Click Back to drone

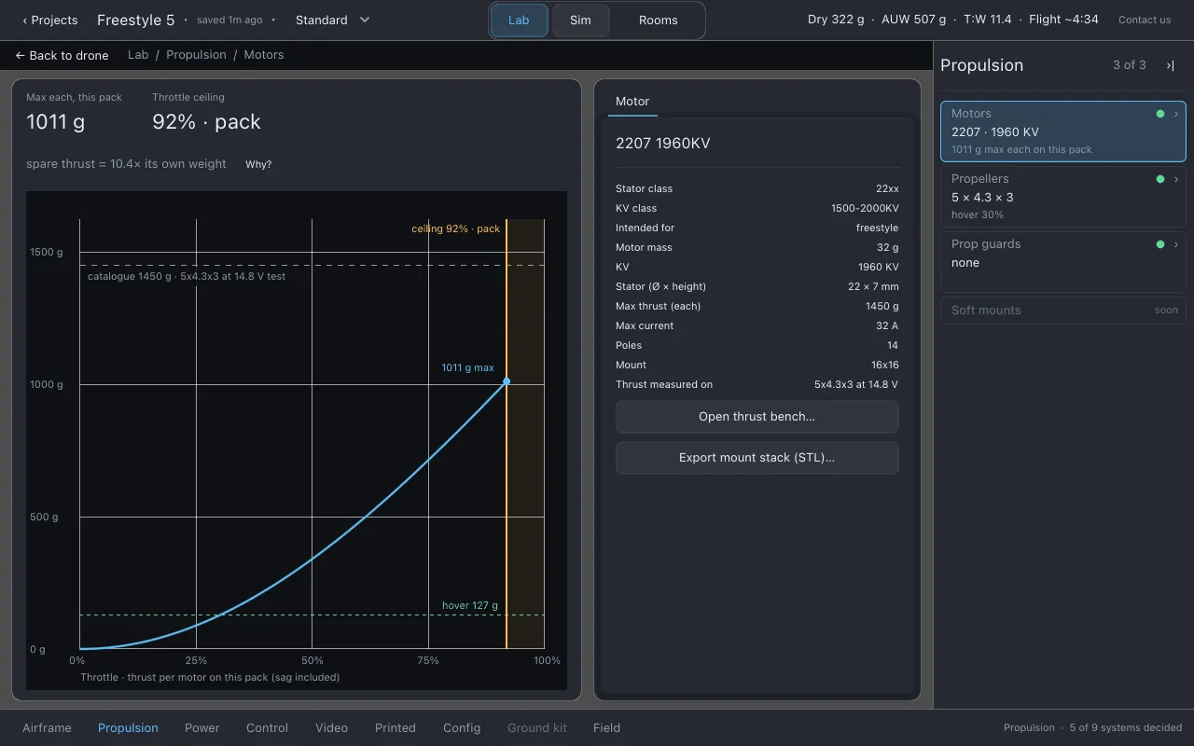point(62,55)
